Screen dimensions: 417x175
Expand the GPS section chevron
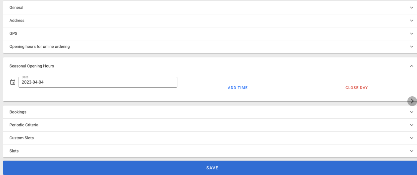412,34
